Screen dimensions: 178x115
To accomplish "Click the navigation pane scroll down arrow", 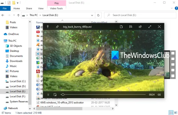I will (30, 108).
